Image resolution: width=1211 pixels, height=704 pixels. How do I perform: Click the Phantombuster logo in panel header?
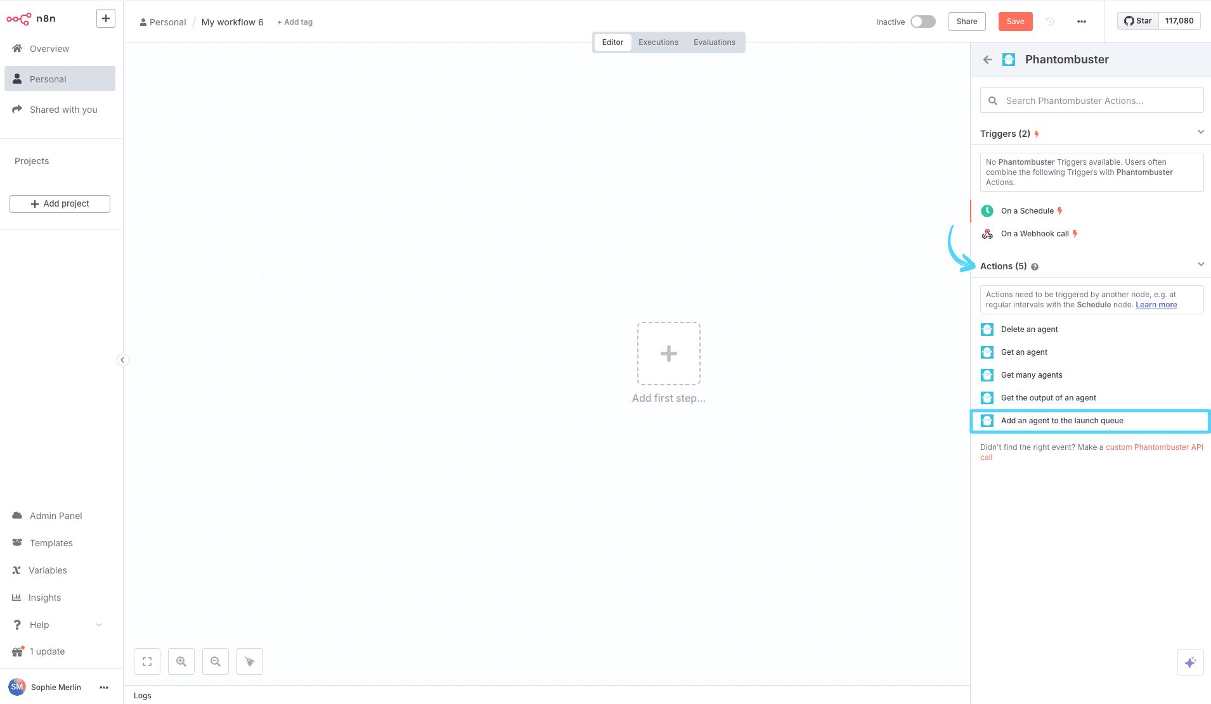[1009, 60]
